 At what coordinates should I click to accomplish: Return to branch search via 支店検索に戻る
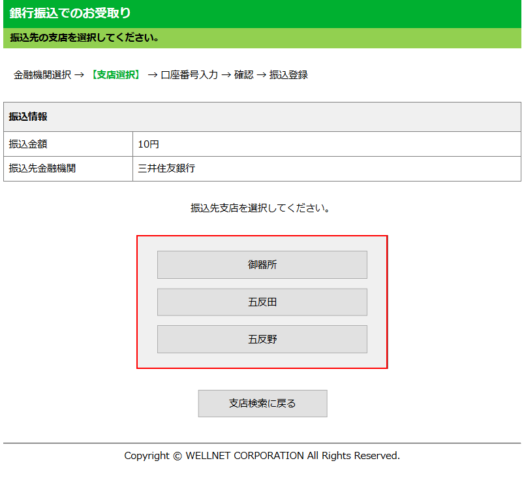tap(262, 404)
